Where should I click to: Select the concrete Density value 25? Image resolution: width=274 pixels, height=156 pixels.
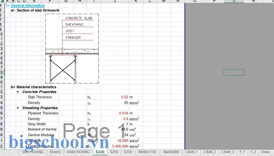(x=126, y=103)
